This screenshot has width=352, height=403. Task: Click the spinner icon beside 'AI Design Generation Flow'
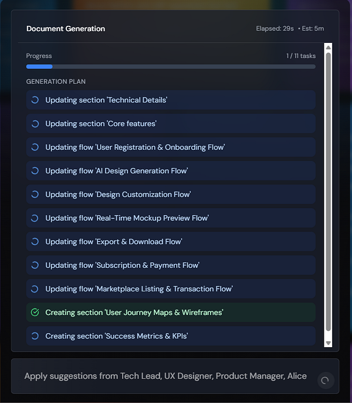tap(35, 170)
